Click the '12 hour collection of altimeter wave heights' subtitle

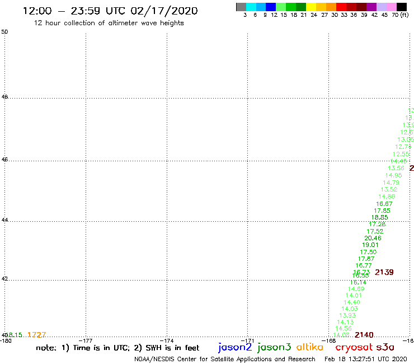click(109, 23)
